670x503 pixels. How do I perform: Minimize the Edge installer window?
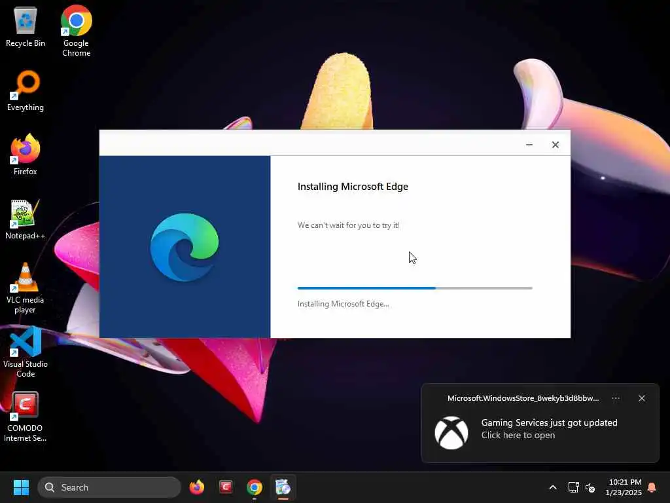(529, 145)
